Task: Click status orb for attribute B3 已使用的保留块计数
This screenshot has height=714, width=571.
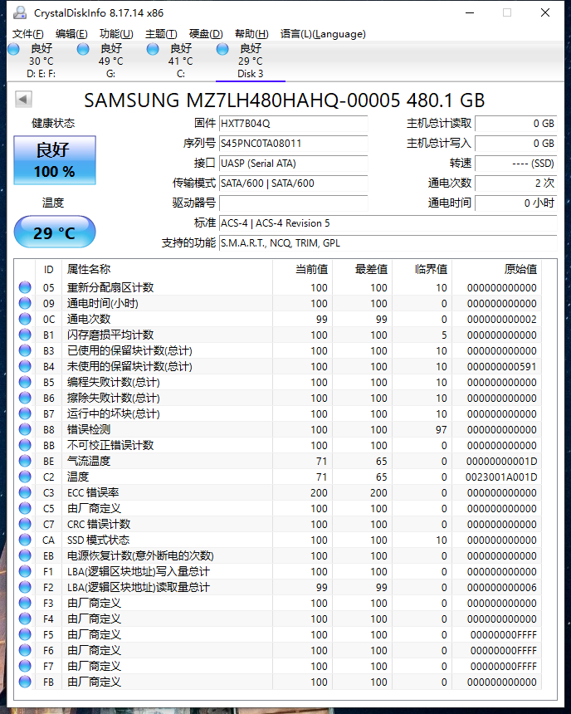Action: [25, 350]
